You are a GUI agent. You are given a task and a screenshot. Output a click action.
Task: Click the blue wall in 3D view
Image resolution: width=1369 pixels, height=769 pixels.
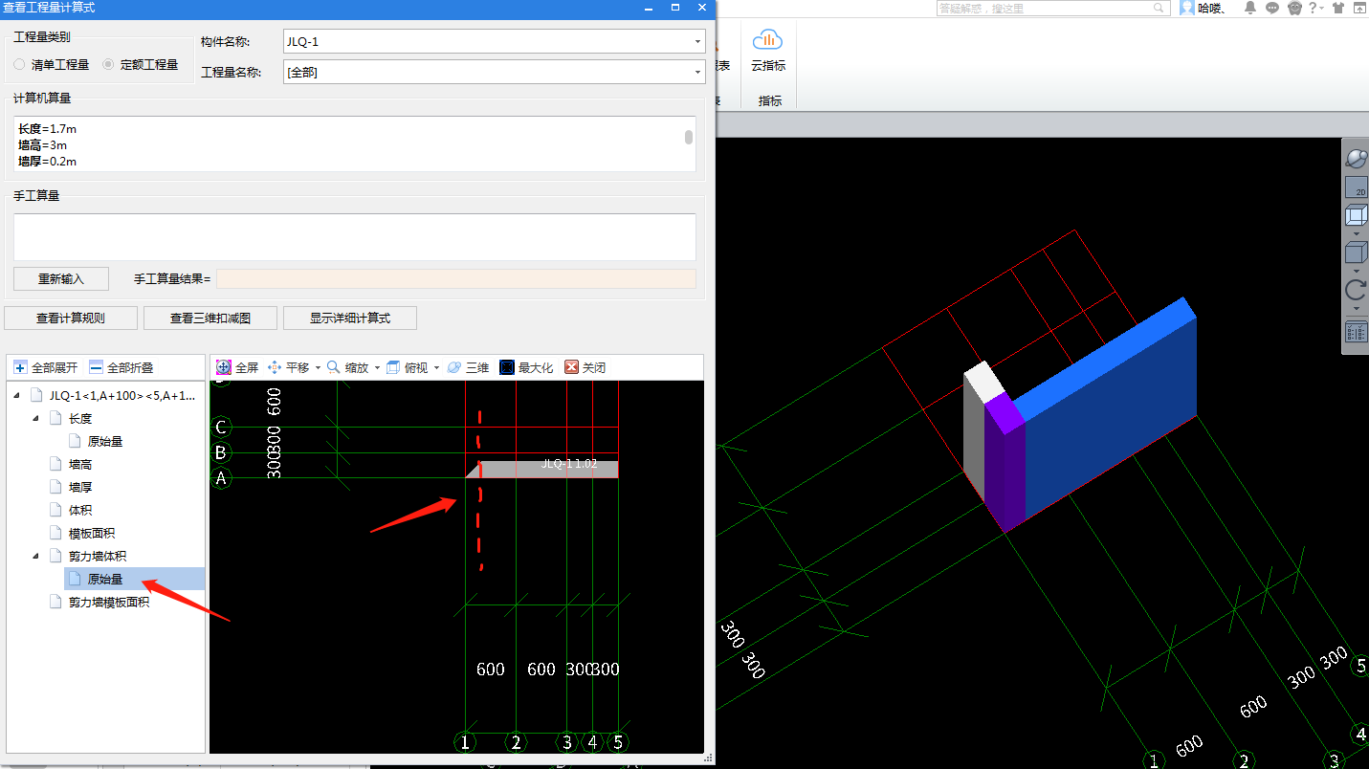[1110, 409]
